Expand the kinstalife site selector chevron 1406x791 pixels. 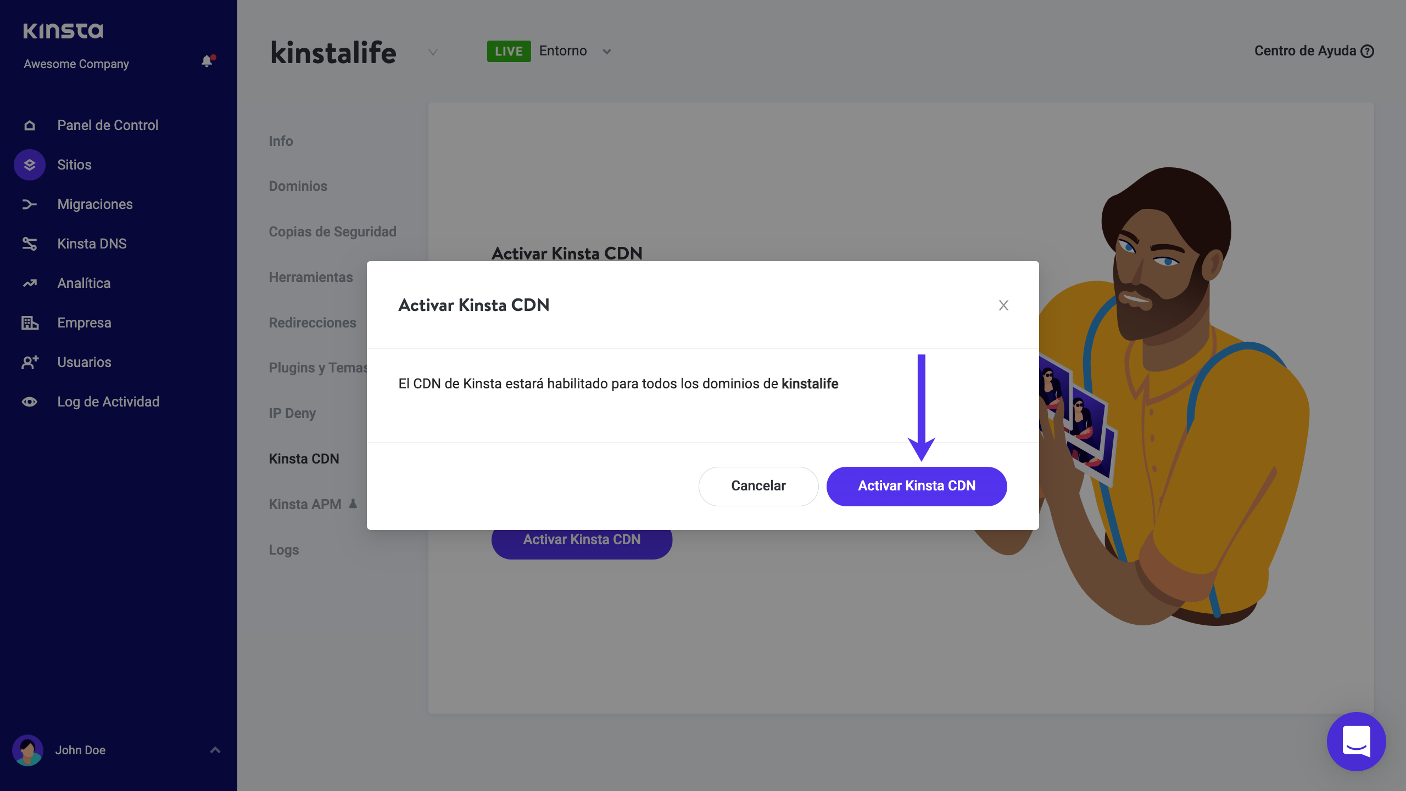tap(433, 52)
